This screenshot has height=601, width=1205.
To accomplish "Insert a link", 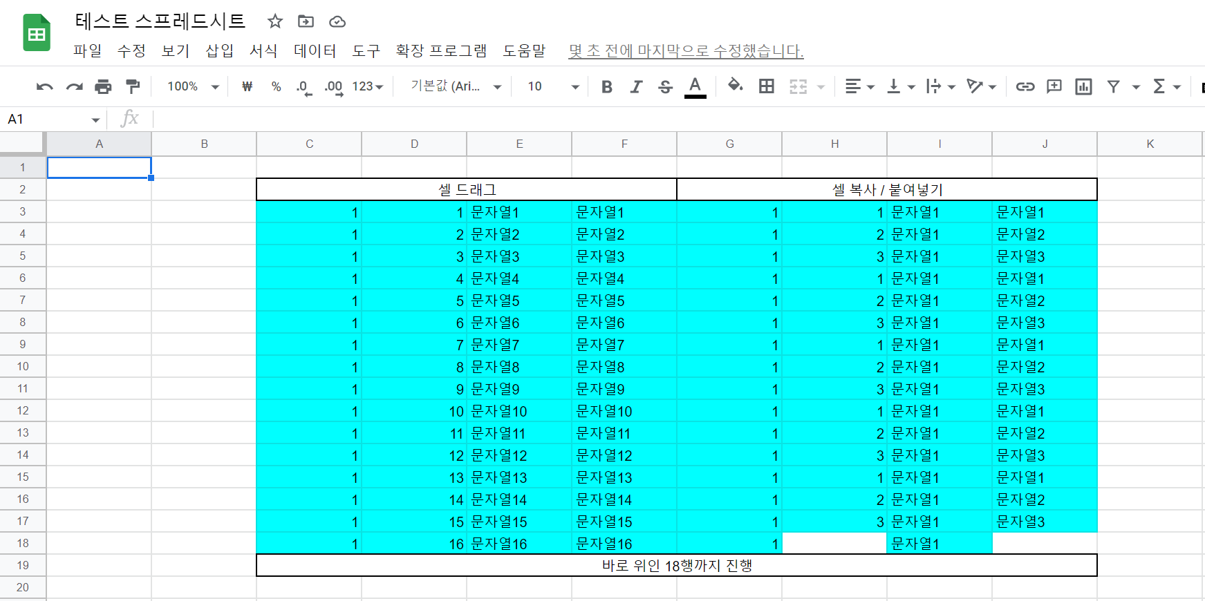I will coord(1025,86).
